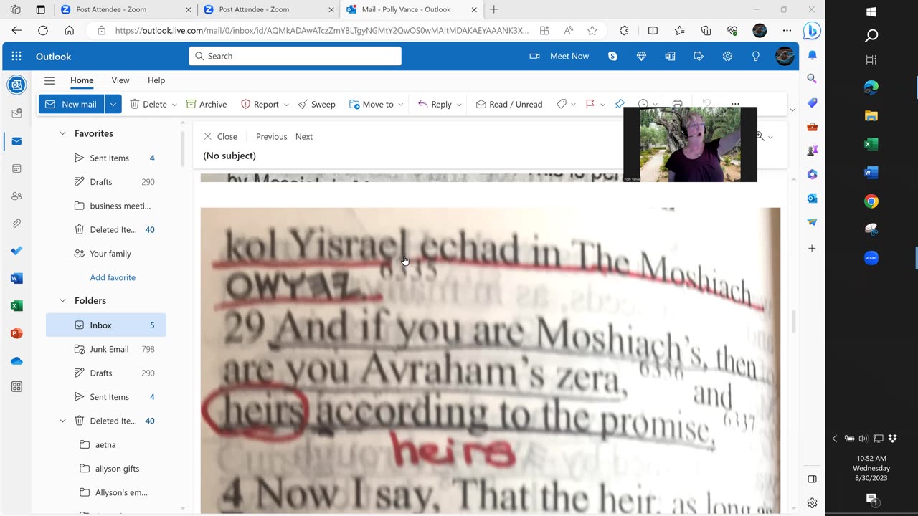Open Zoom from the Windows taskbar
The image size is (918, 516).
point(871,258)
